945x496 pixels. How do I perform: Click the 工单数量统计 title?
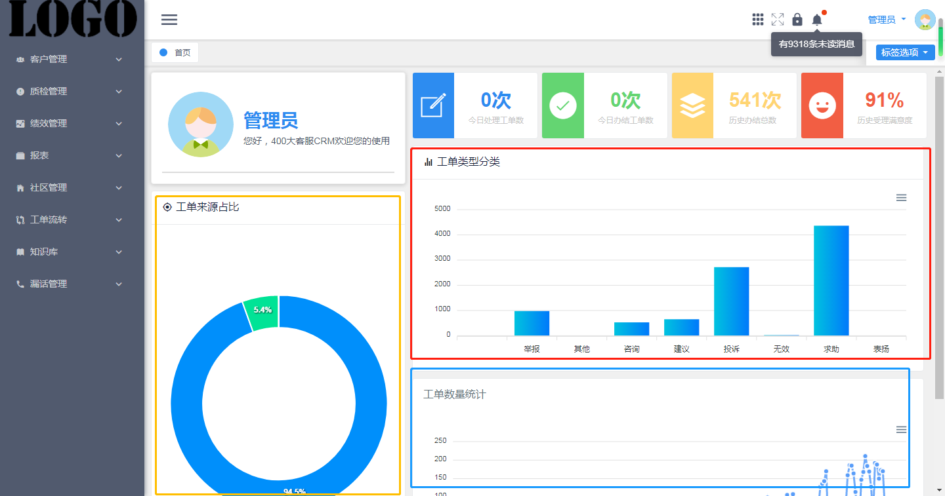tap(455, 394)
